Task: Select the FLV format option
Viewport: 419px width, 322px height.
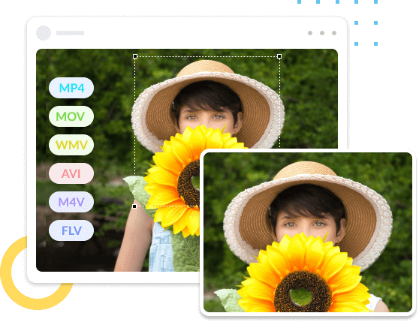Action: tap(71, 230)
